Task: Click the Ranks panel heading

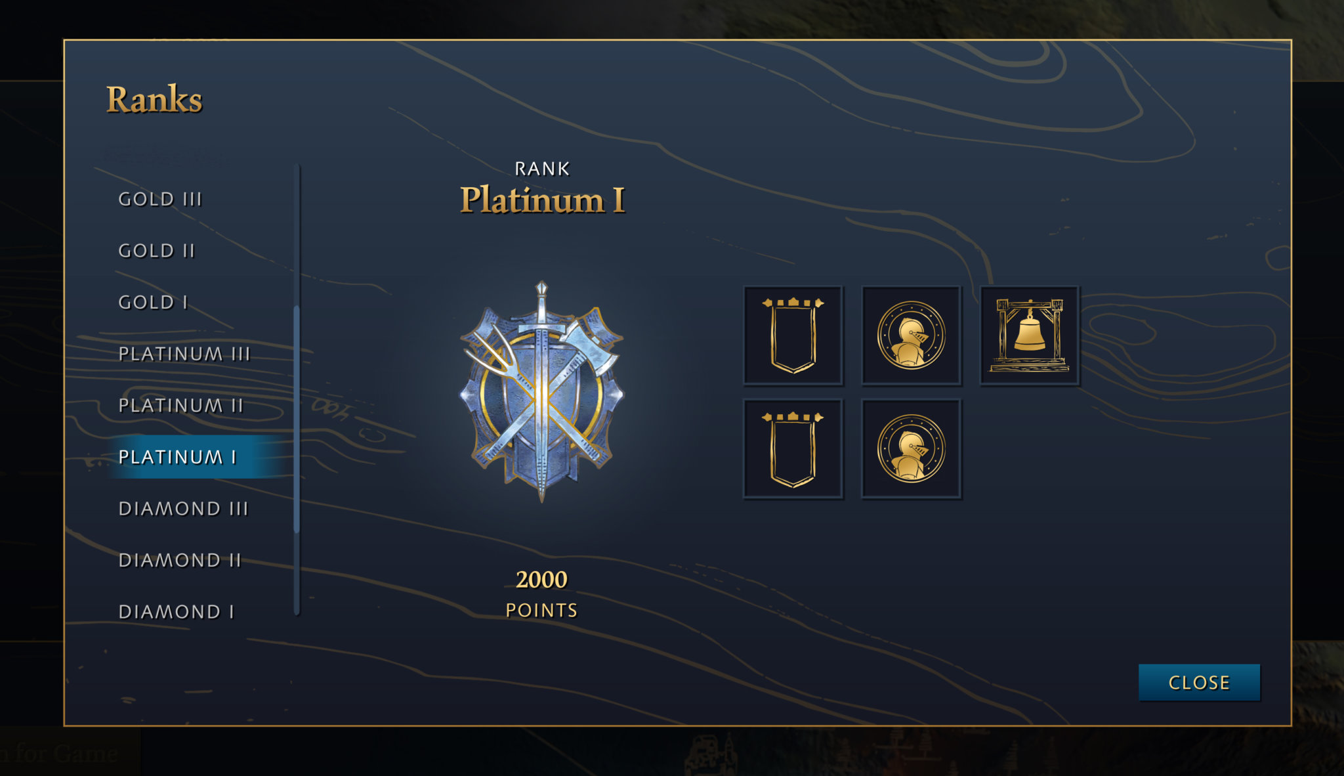Action: point(154,100)
